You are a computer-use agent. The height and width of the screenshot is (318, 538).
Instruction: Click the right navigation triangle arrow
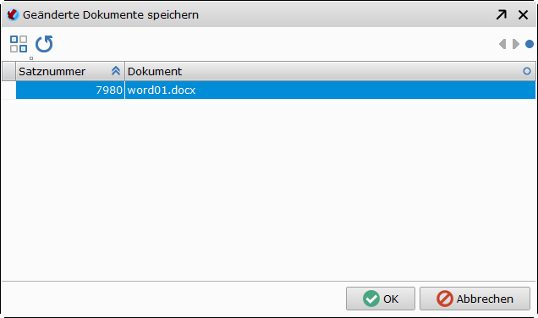tap(516, 44)
